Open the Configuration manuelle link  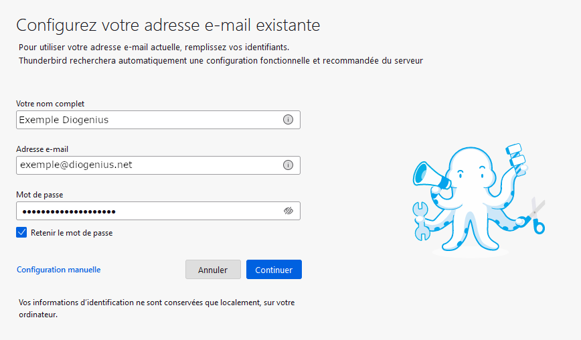click(x=58, y=270)
